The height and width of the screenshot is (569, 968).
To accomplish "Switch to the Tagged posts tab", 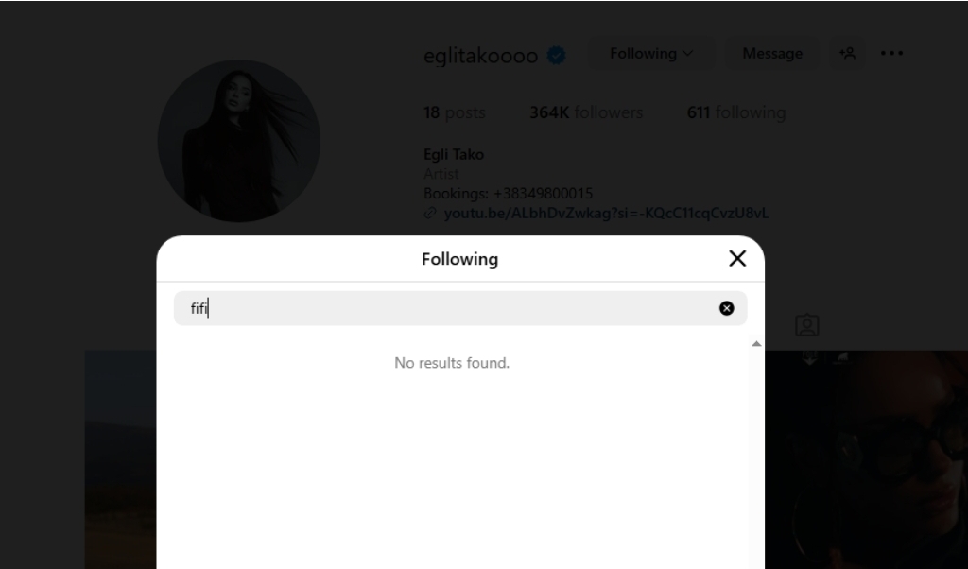I will tap(806, 326).
